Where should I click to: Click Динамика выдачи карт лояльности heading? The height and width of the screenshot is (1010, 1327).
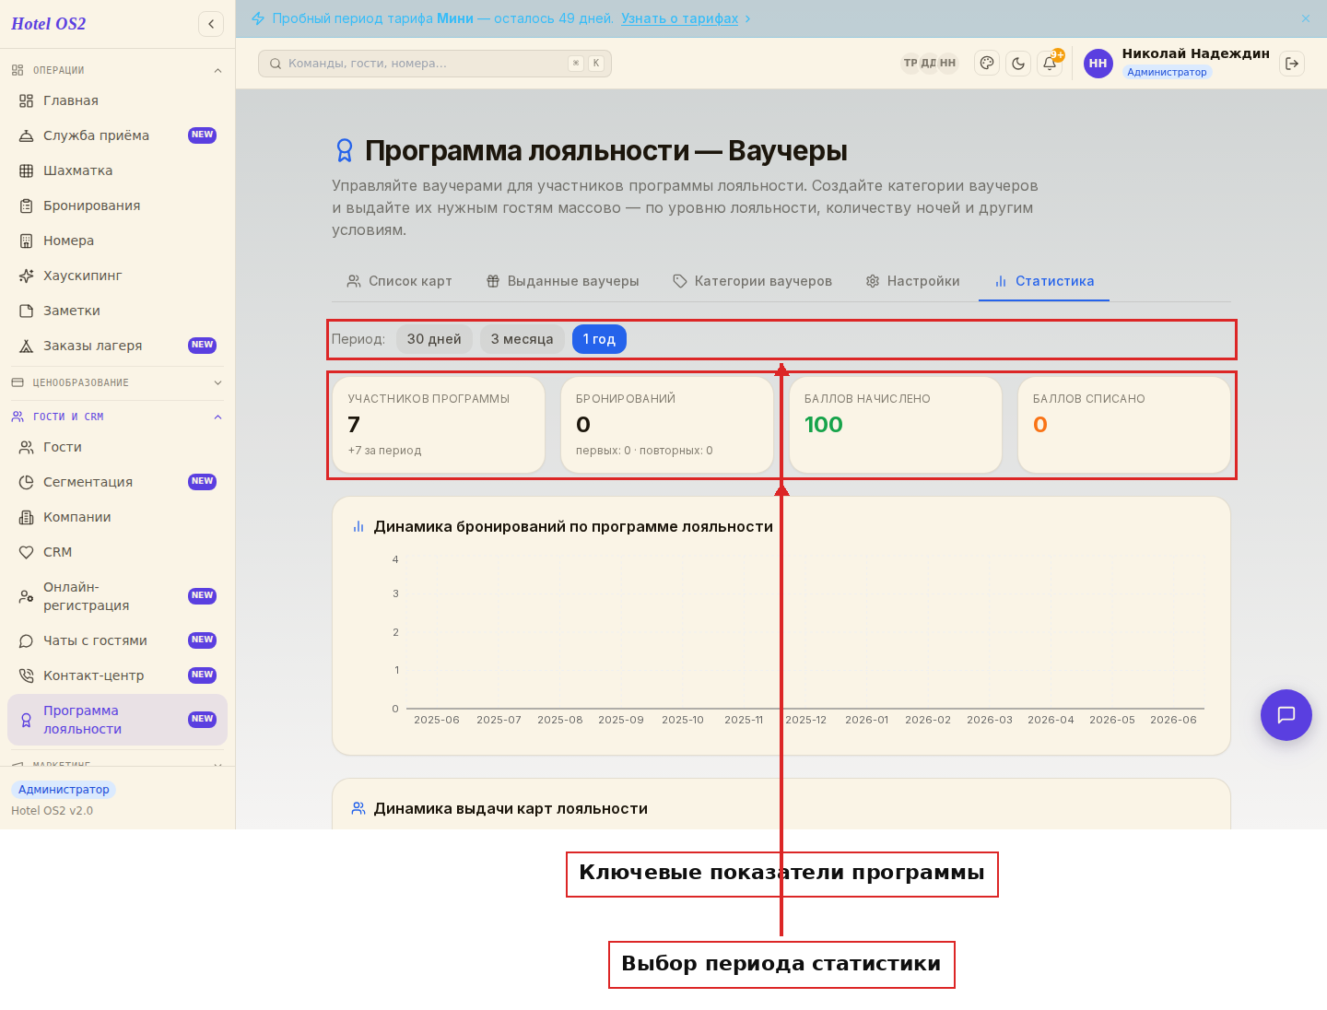pyautogui.click(x=511, y=808)
